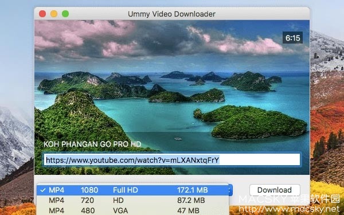Click the Ummy Video Downloader title bar
Screen dimensions: 344x215
(171, 14)
